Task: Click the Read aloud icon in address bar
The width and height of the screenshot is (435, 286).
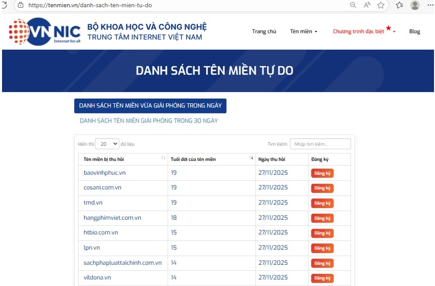Action: click(367, 5)
